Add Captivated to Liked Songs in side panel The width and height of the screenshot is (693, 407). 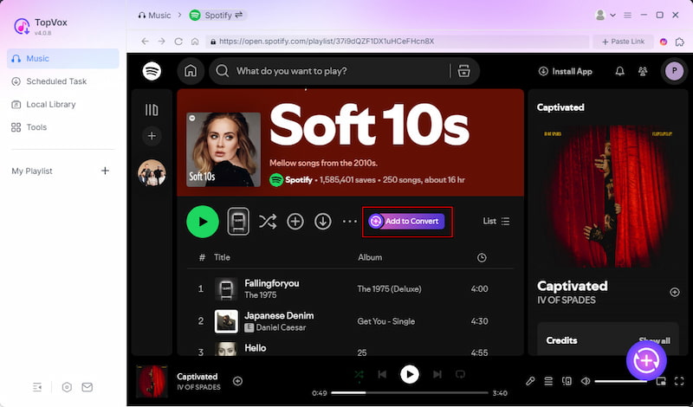tap(675, 292)
